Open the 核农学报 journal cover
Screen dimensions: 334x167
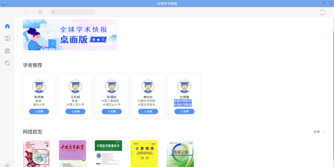click(180, 154)
